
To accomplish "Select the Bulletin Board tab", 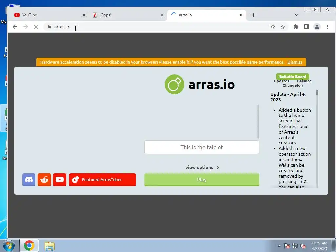I will point(292,76).
